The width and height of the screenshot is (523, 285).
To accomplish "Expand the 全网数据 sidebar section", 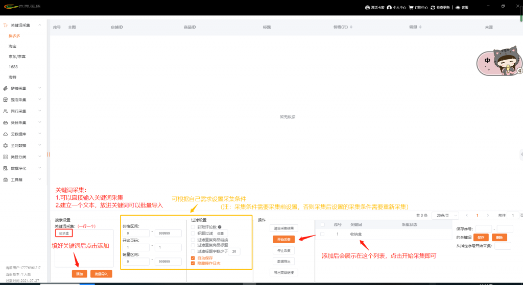I will click(x=40, y=145).
